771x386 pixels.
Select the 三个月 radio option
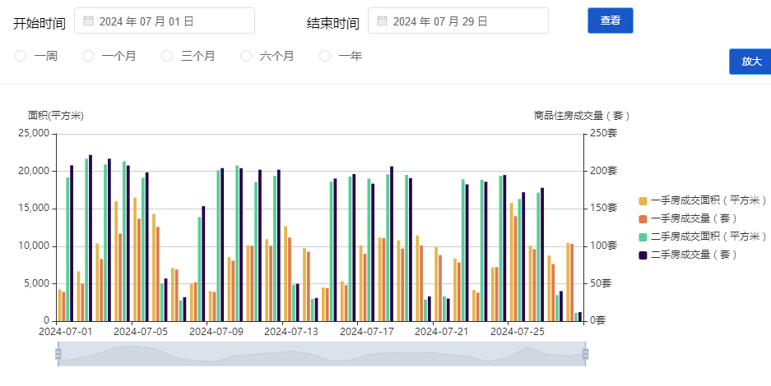coord(167,56)
